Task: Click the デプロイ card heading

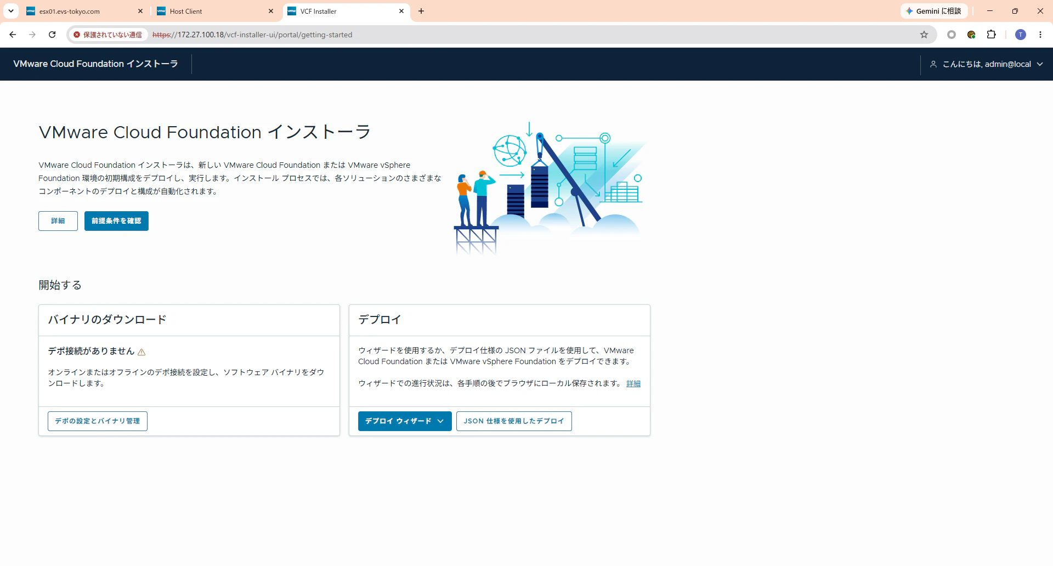Action: [380, 320]
